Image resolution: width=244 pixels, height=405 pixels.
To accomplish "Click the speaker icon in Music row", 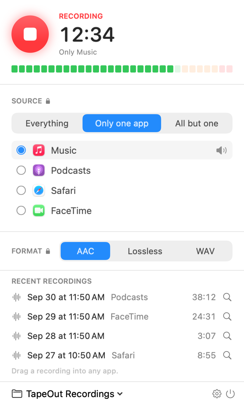I will 221,150.
